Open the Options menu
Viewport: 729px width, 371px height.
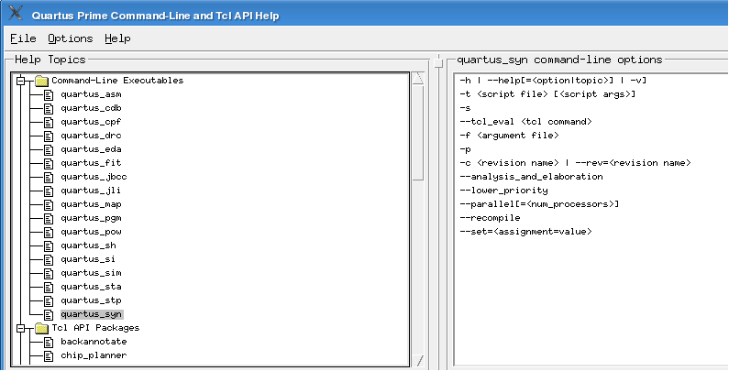(x=71, y=38)
